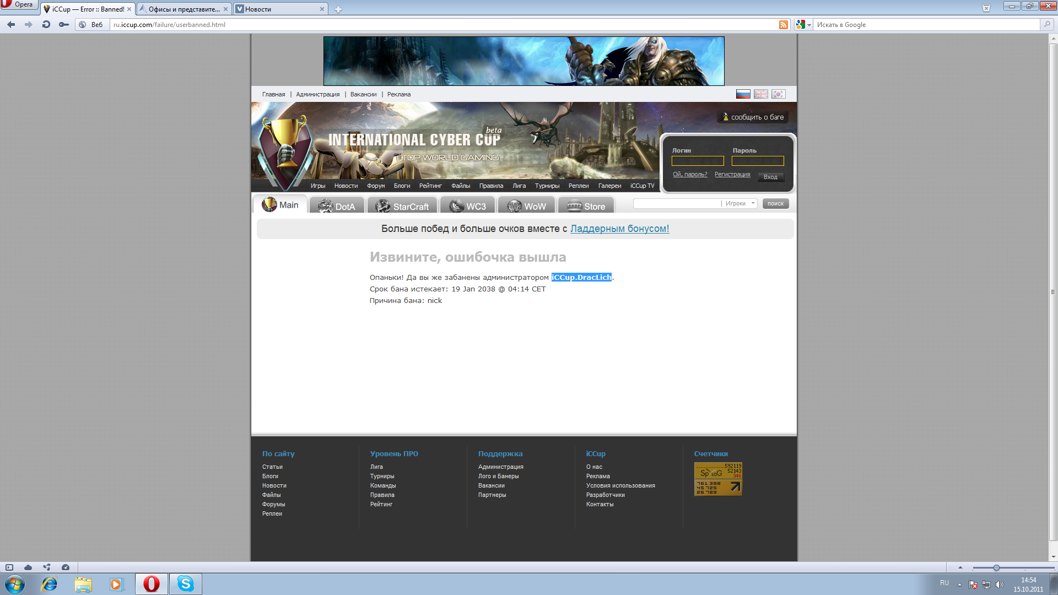Close the Новости tab
Screen dimensions: 1058x595
click(322, 9)
